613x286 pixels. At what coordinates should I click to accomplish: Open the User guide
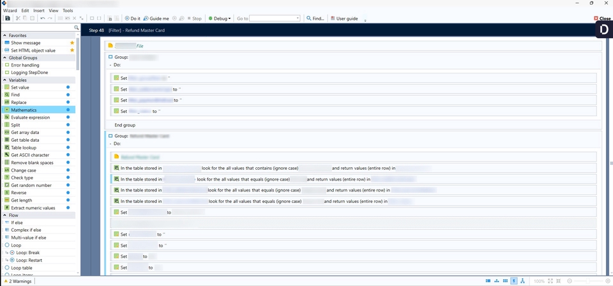(x=344, y=19)
